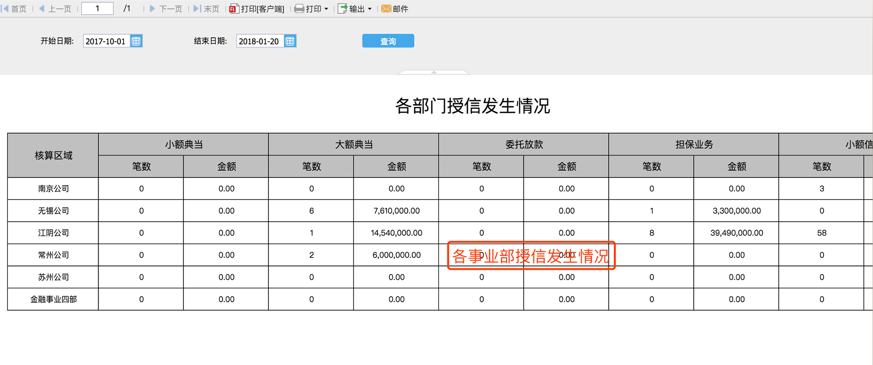Click the 39,490,000.00 amount cell
This screenshot has height=365, width=873.
click(x=736, y=233)
